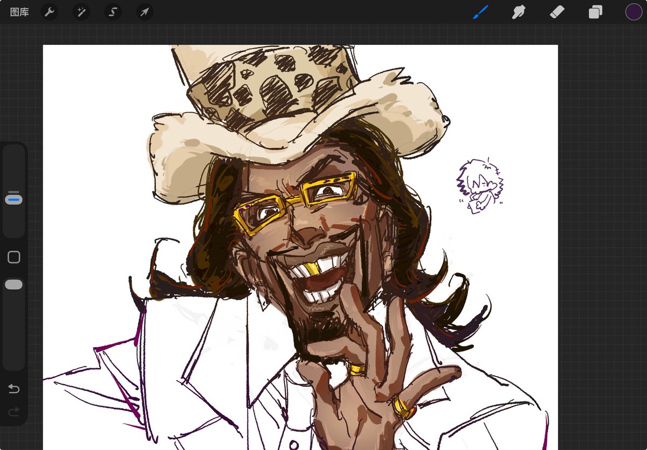Open the 图库 gallery
Viewport: 647px width, 450px height.
(x=19, y=12)
